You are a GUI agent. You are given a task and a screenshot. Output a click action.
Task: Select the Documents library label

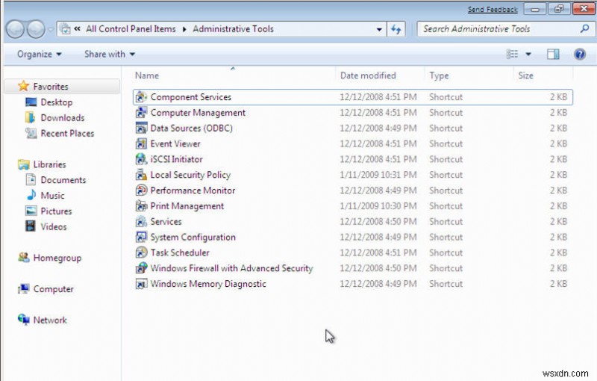coord(63,180)
